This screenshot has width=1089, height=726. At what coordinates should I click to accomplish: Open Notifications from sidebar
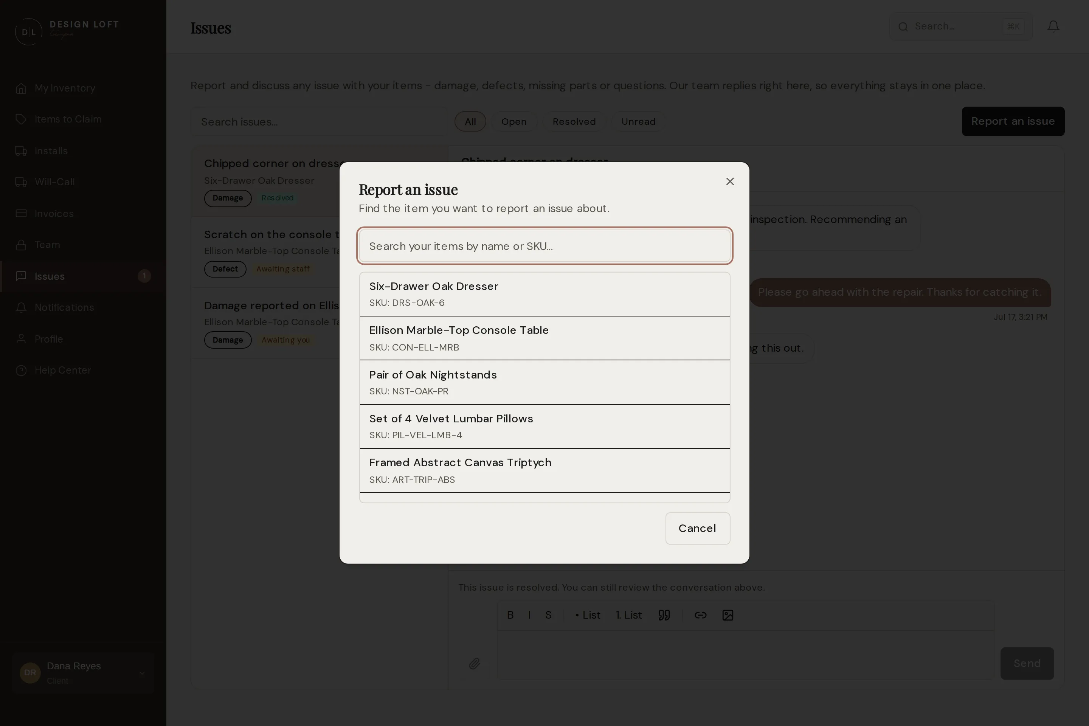[x=83, y=307]
